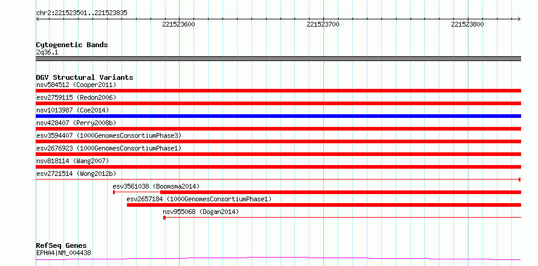Select the red bar under esv2759115
The width and height of the screenshot is (538, 266).
tap(279, 103)
